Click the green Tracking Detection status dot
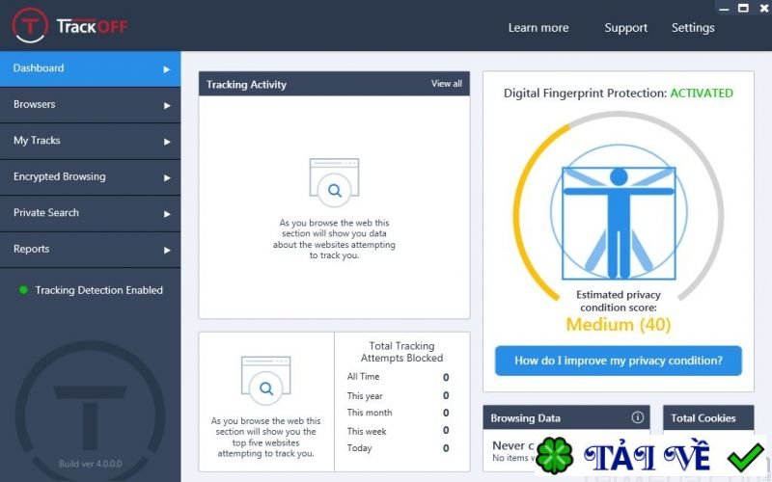772x482 pixels. [x=23, y=290]
